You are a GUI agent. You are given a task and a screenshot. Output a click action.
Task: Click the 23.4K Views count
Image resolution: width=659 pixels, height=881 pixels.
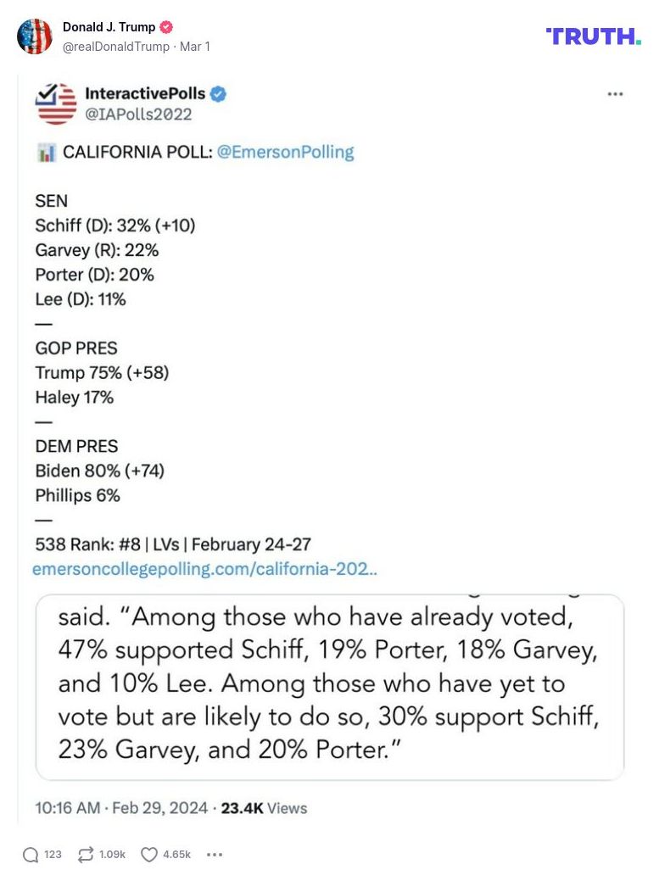[x=264, y=808]
